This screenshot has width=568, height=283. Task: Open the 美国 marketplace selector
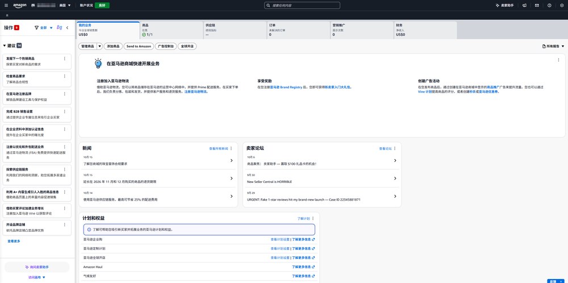coord(65,6)
